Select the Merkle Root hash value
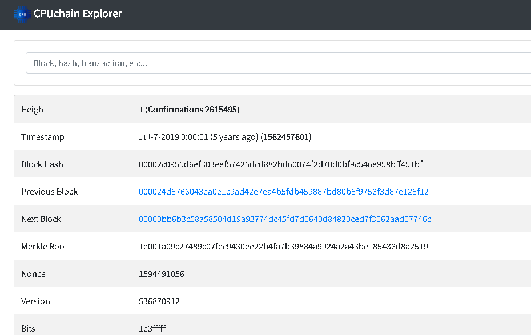 tap(283, 247)
